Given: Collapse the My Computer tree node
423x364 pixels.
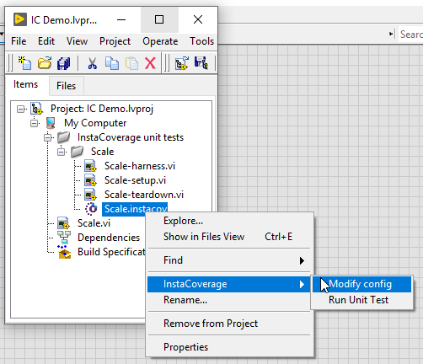Looking at the screenshot, I should tap(35, 123).
